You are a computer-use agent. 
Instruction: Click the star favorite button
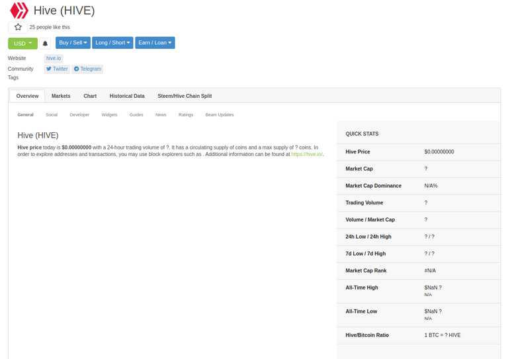[18, 27]
